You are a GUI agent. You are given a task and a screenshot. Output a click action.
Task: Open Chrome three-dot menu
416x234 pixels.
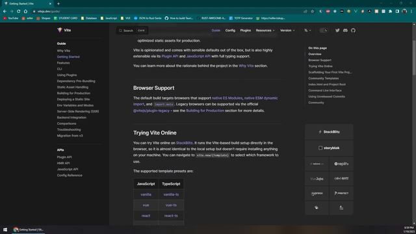[x=411, y=12]
